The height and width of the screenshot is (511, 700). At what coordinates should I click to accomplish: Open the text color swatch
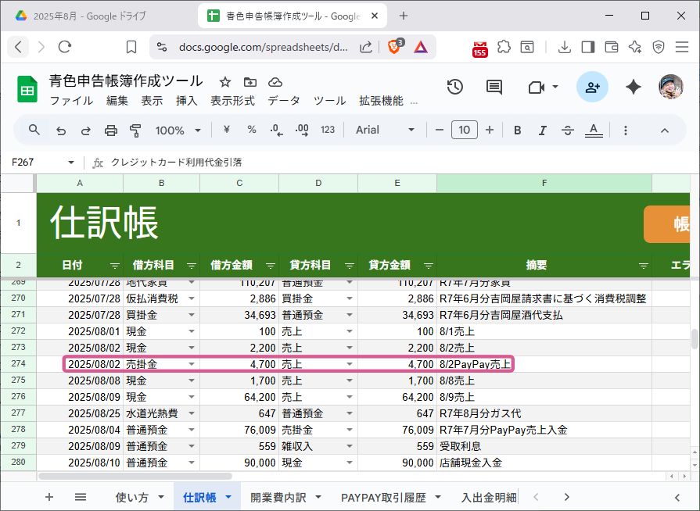pyautogui.click(x=593, y=130)
